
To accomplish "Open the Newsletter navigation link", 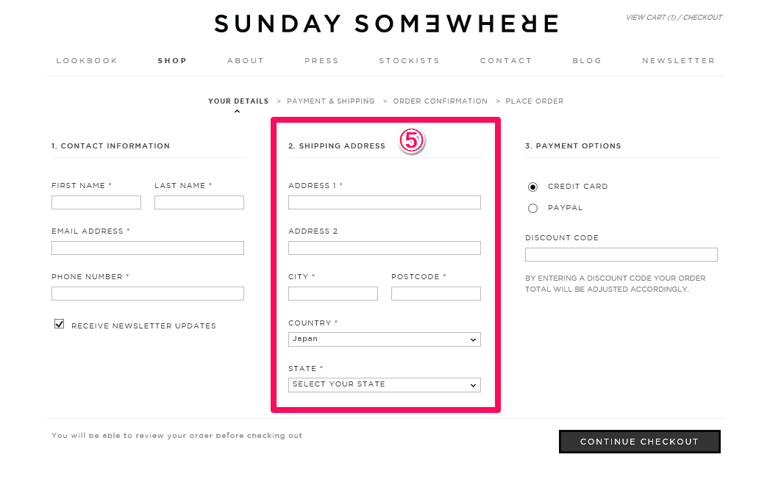I will [x=678, y=61].
